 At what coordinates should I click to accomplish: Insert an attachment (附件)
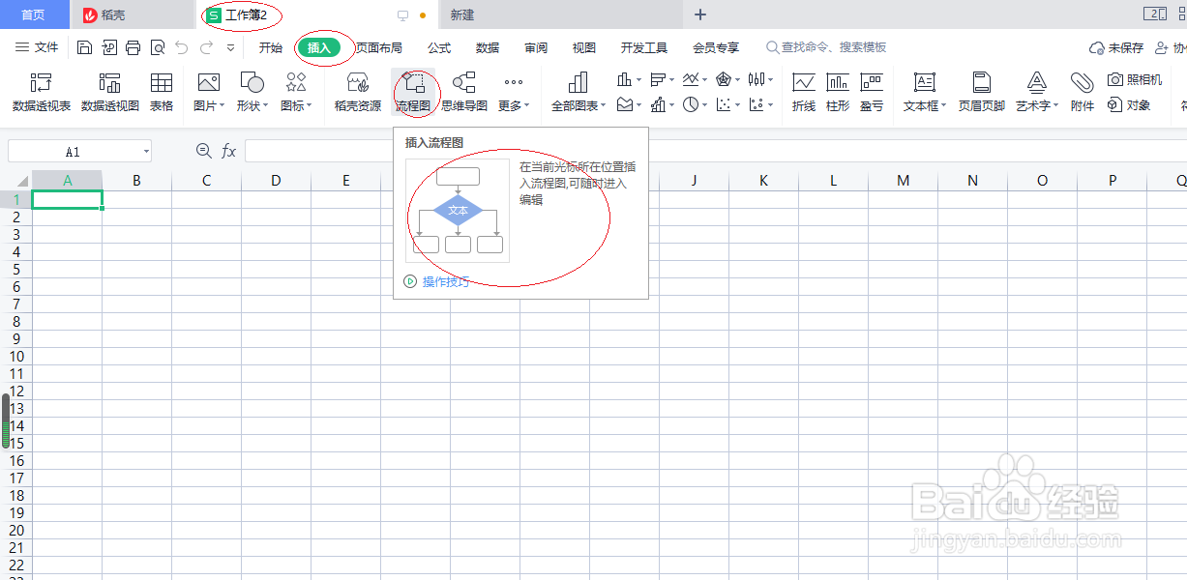pos(1083,92)
